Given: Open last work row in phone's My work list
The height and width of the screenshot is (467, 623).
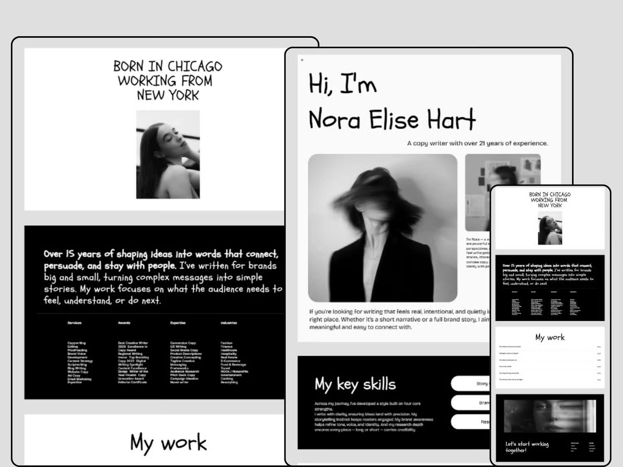Looking at the screenshot, I should coord(550,379).
